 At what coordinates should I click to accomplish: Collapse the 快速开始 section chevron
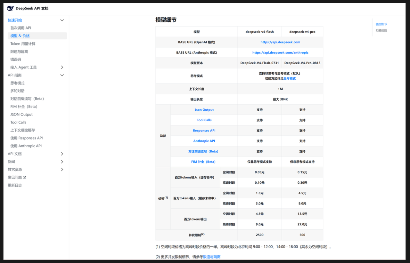coord(62,20)
